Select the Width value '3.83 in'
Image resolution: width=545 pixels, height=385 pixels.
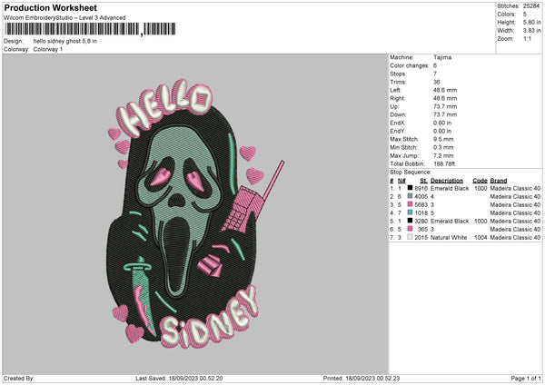click(531, 31)
